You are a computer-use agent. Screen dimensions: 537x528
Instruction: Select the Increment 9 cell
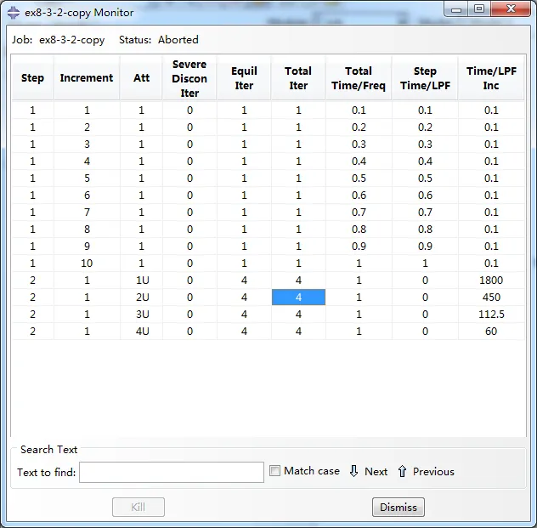(x=87, y=246)
